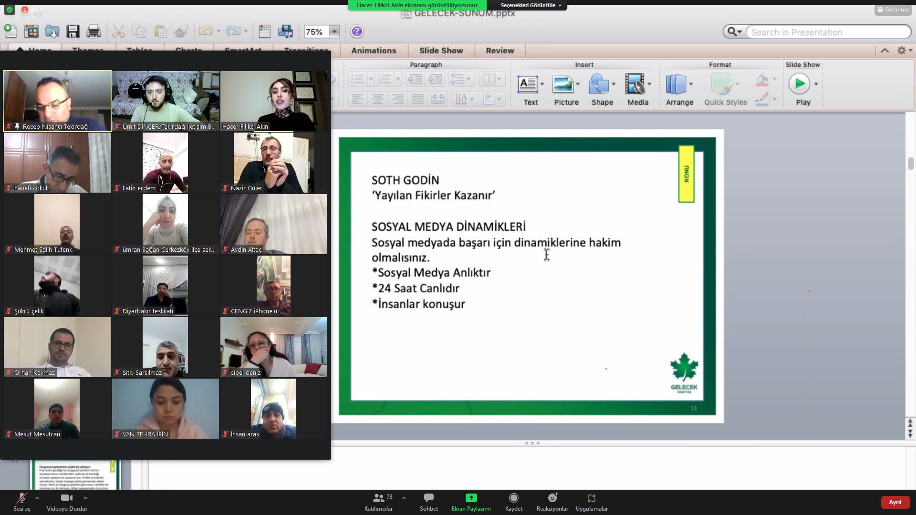Expand video options arrow beside Videoyu Durdur
This screenshot has height=515, width=916.
click(x=85, y=498)
